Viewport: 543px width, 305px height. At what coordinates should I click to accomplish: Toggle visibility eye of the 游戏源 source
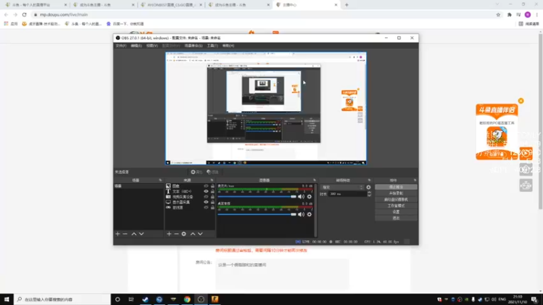click(206, 207)
